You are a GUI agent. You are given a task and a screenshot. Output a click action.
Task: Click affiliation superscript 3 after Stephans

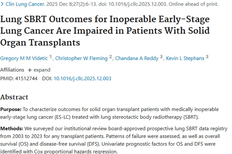[x=207, y=57]
